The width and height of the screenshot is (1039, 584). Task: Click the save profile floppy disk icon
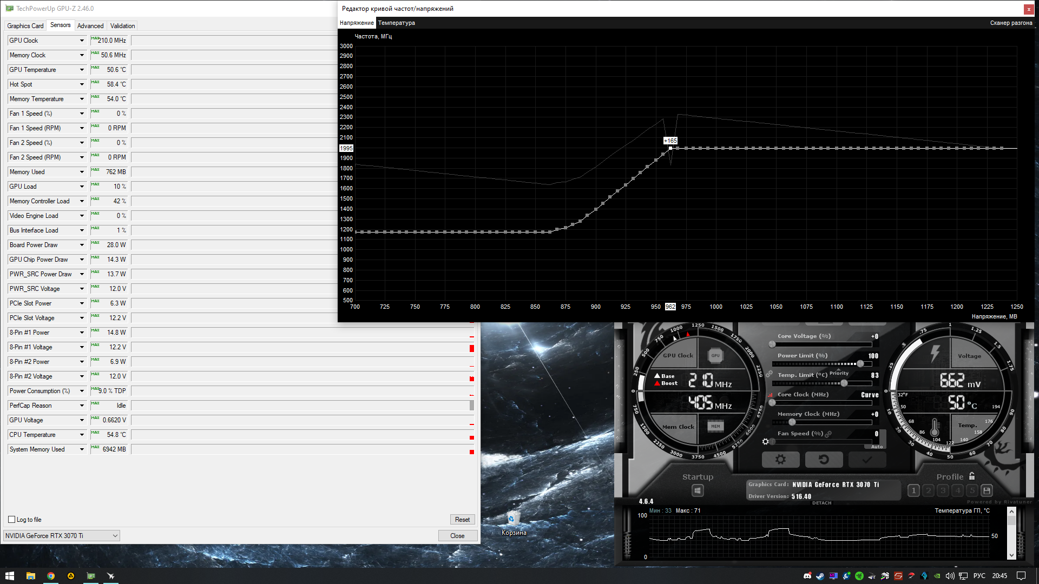[987, 490]
